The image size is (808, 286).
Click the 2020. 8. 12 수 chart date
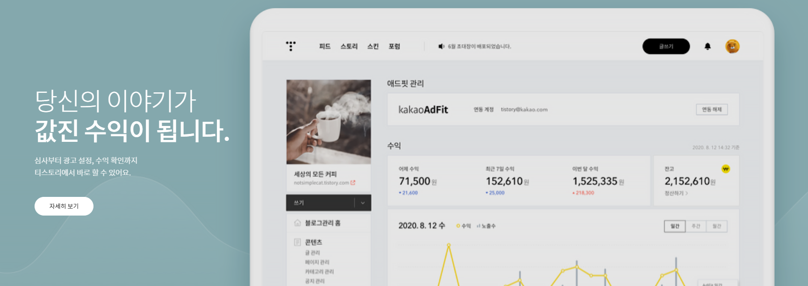coord(422,226)
